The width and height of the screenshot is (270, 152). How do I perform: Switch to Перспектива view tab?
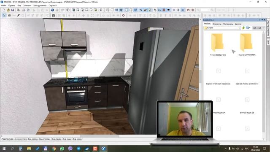8,139
